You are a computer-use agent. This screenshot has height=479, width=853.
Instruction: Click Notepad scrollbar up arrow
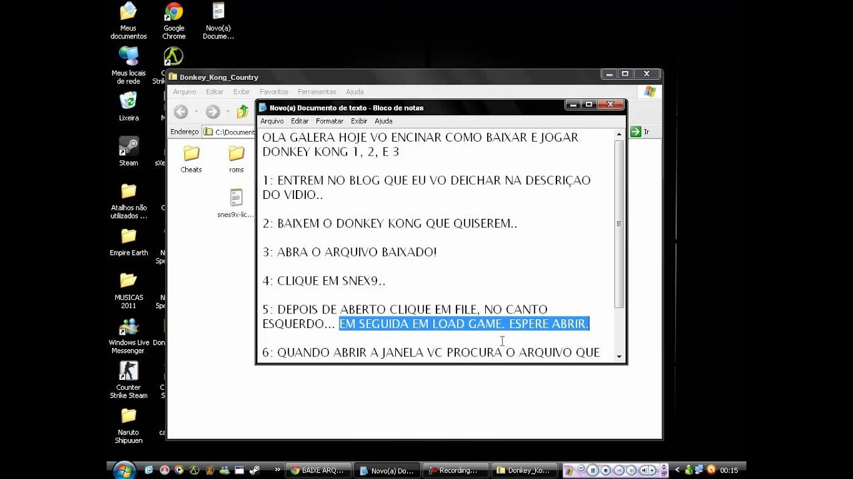[x=619, y=134]
